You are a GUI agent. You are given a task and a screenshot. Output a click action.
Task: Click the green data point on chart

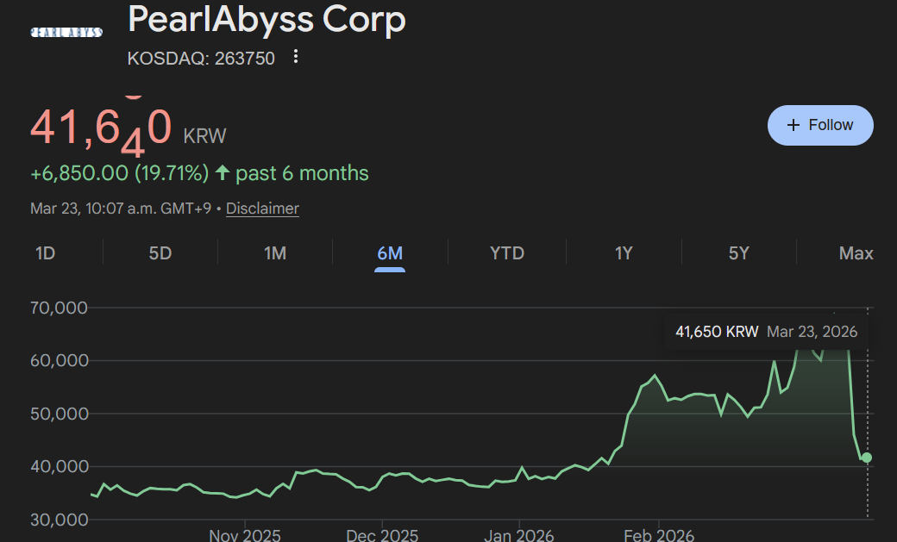pyautogui.click(x=867, y=458)
